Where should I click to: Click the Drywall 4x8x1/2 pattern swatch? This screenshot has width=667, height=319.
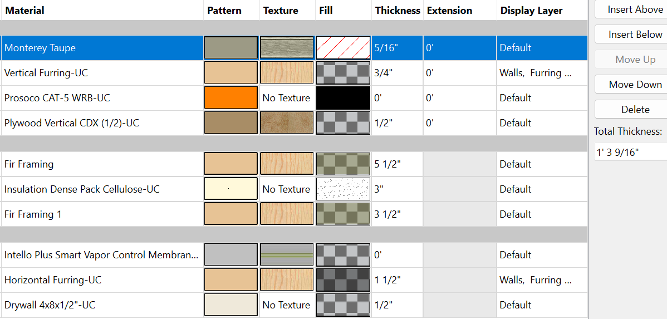[x=231, y=305]
